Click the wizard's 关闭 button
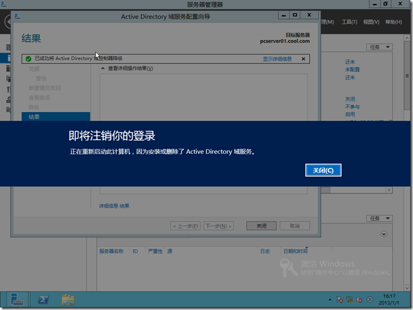413x310 pixels. tap(261, 226)
